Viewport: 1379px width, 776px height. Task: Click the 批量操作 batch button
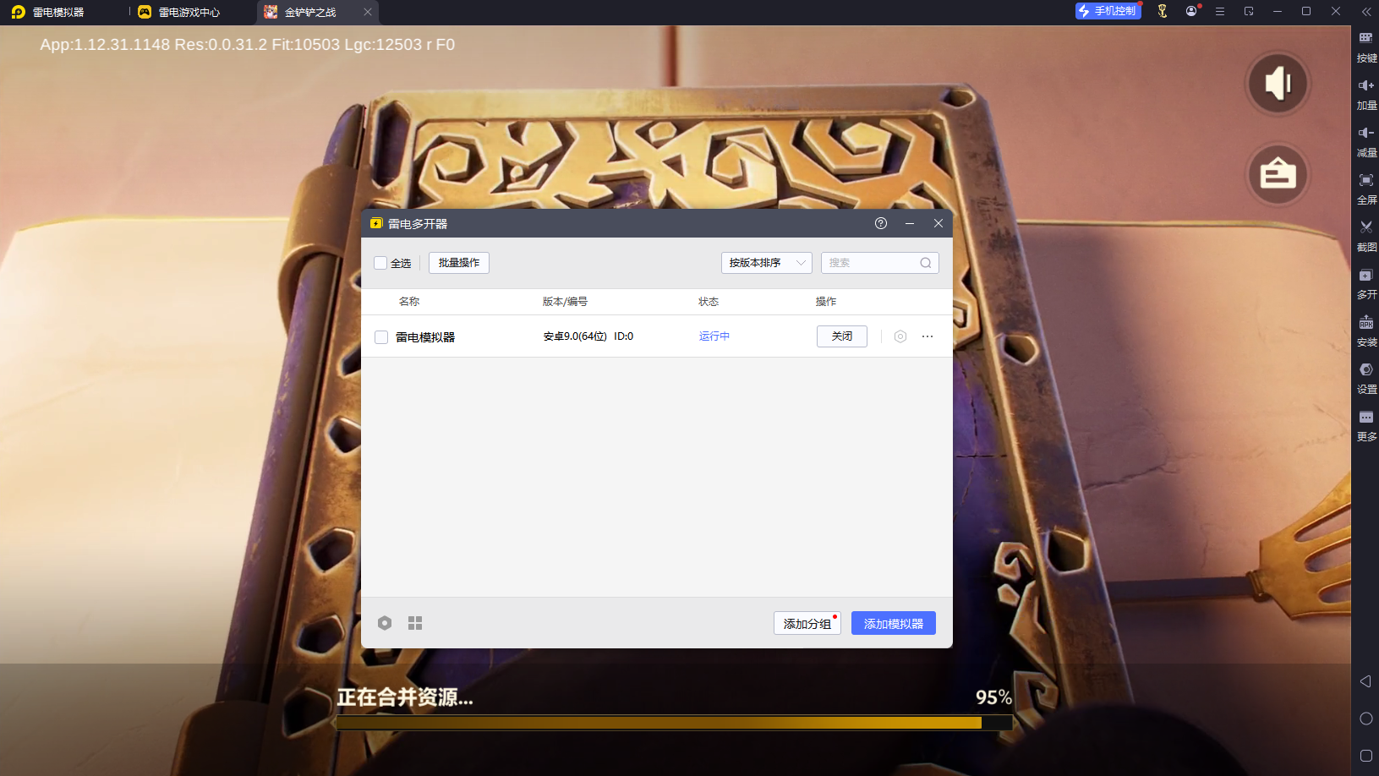click(x=459, y=263)
